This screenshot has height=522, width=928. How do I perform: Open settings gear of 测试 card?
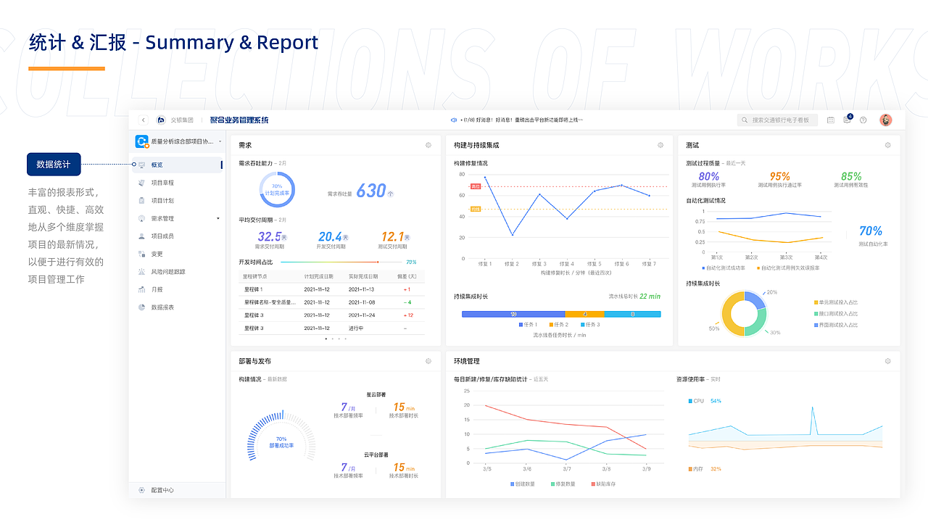(x=887, y=145)
